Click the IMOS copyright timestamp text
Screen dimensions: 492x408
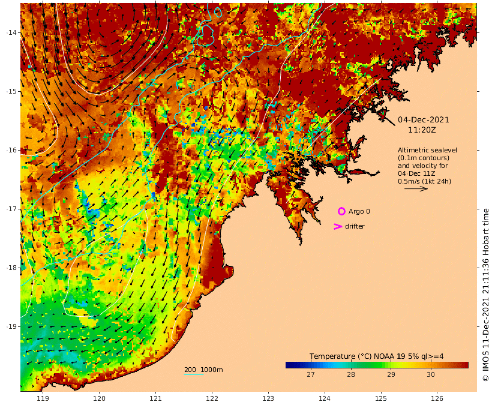pos(485,295)
